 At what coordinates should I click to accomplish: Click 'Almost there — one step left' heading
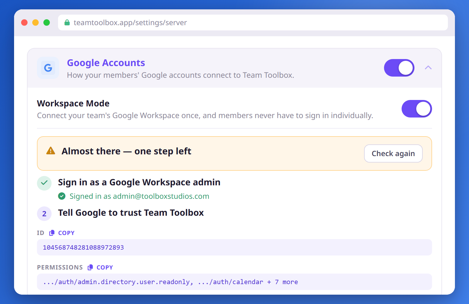click(x=126, y=151)
